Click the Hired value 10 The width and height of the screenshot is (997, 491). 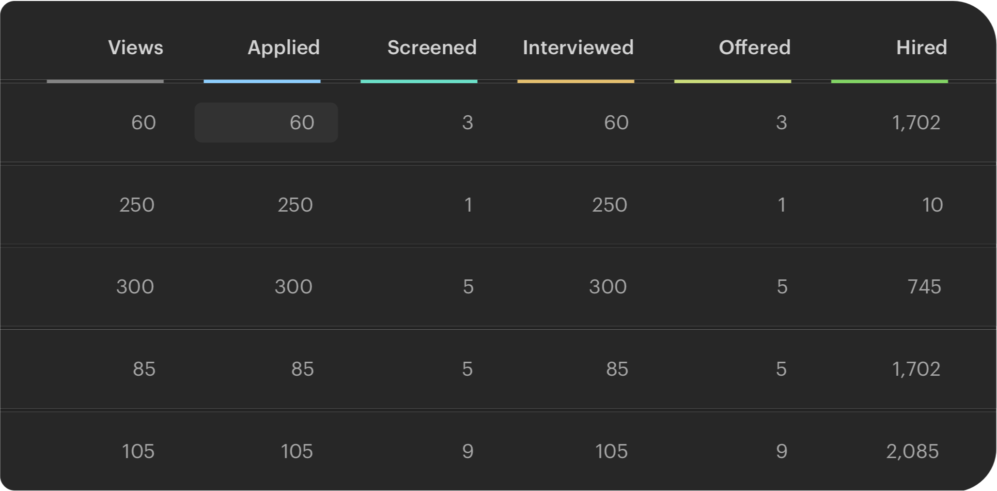coord(933,205)
